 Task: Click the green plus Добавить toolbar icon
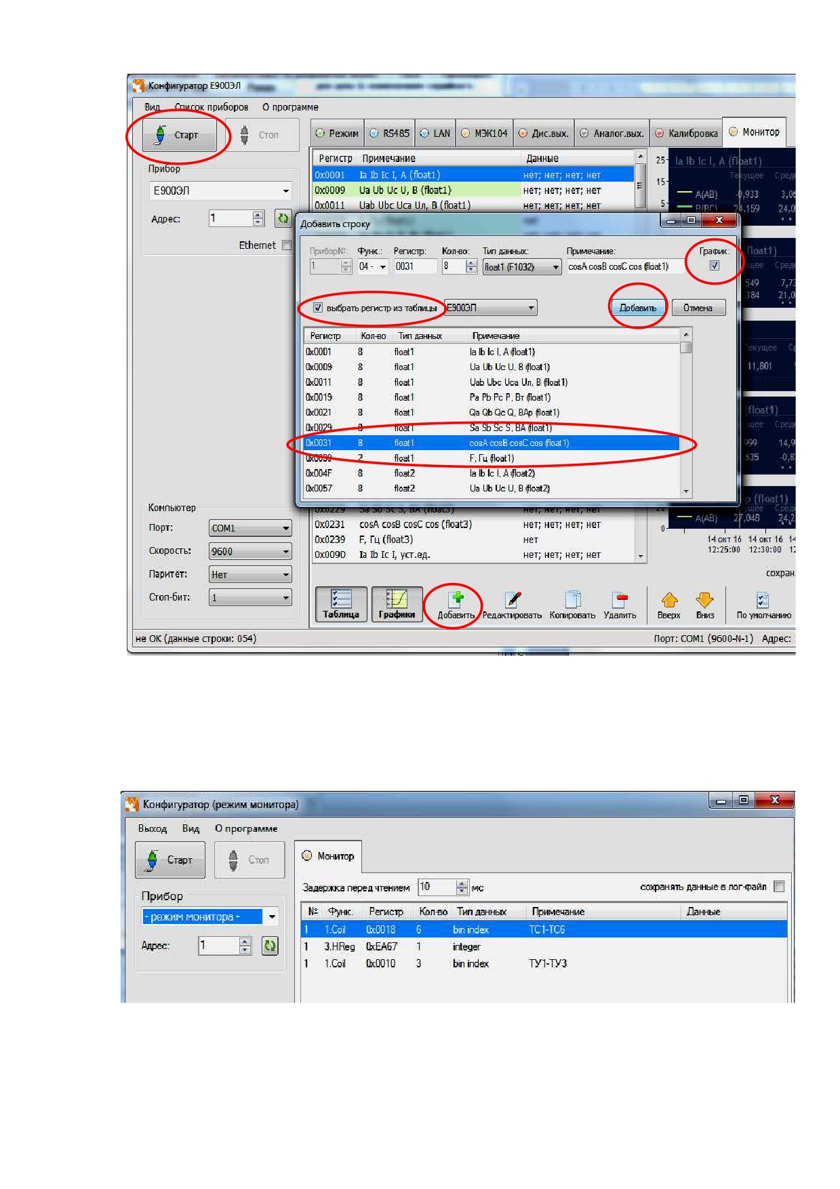[456, 605]
